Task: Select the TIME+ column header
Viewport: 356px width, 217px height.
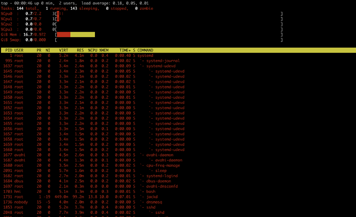Action: pyautogui.click(x=125, y=50)
